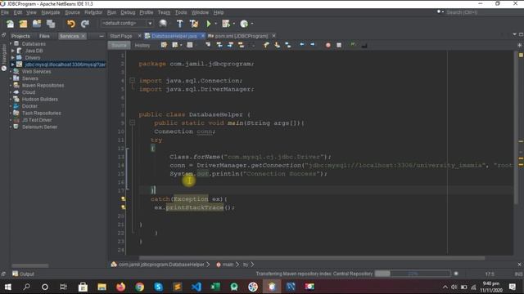Image resolution: width=524 pixels, height=294 pixels.
Task: Expand the Drivers tree node
Action: tap(13, 58)
